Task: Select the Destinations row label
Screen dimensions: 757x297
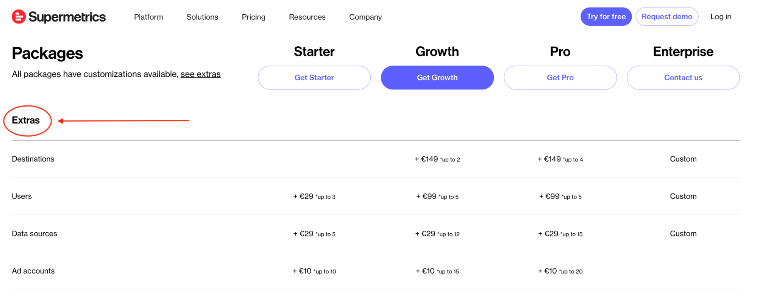Action: click(x=33, y=159)
